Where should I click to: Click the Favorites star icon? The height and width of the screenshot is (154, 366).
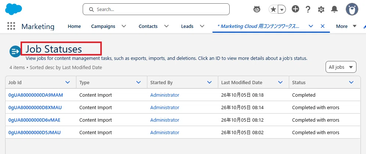[273, 9]
